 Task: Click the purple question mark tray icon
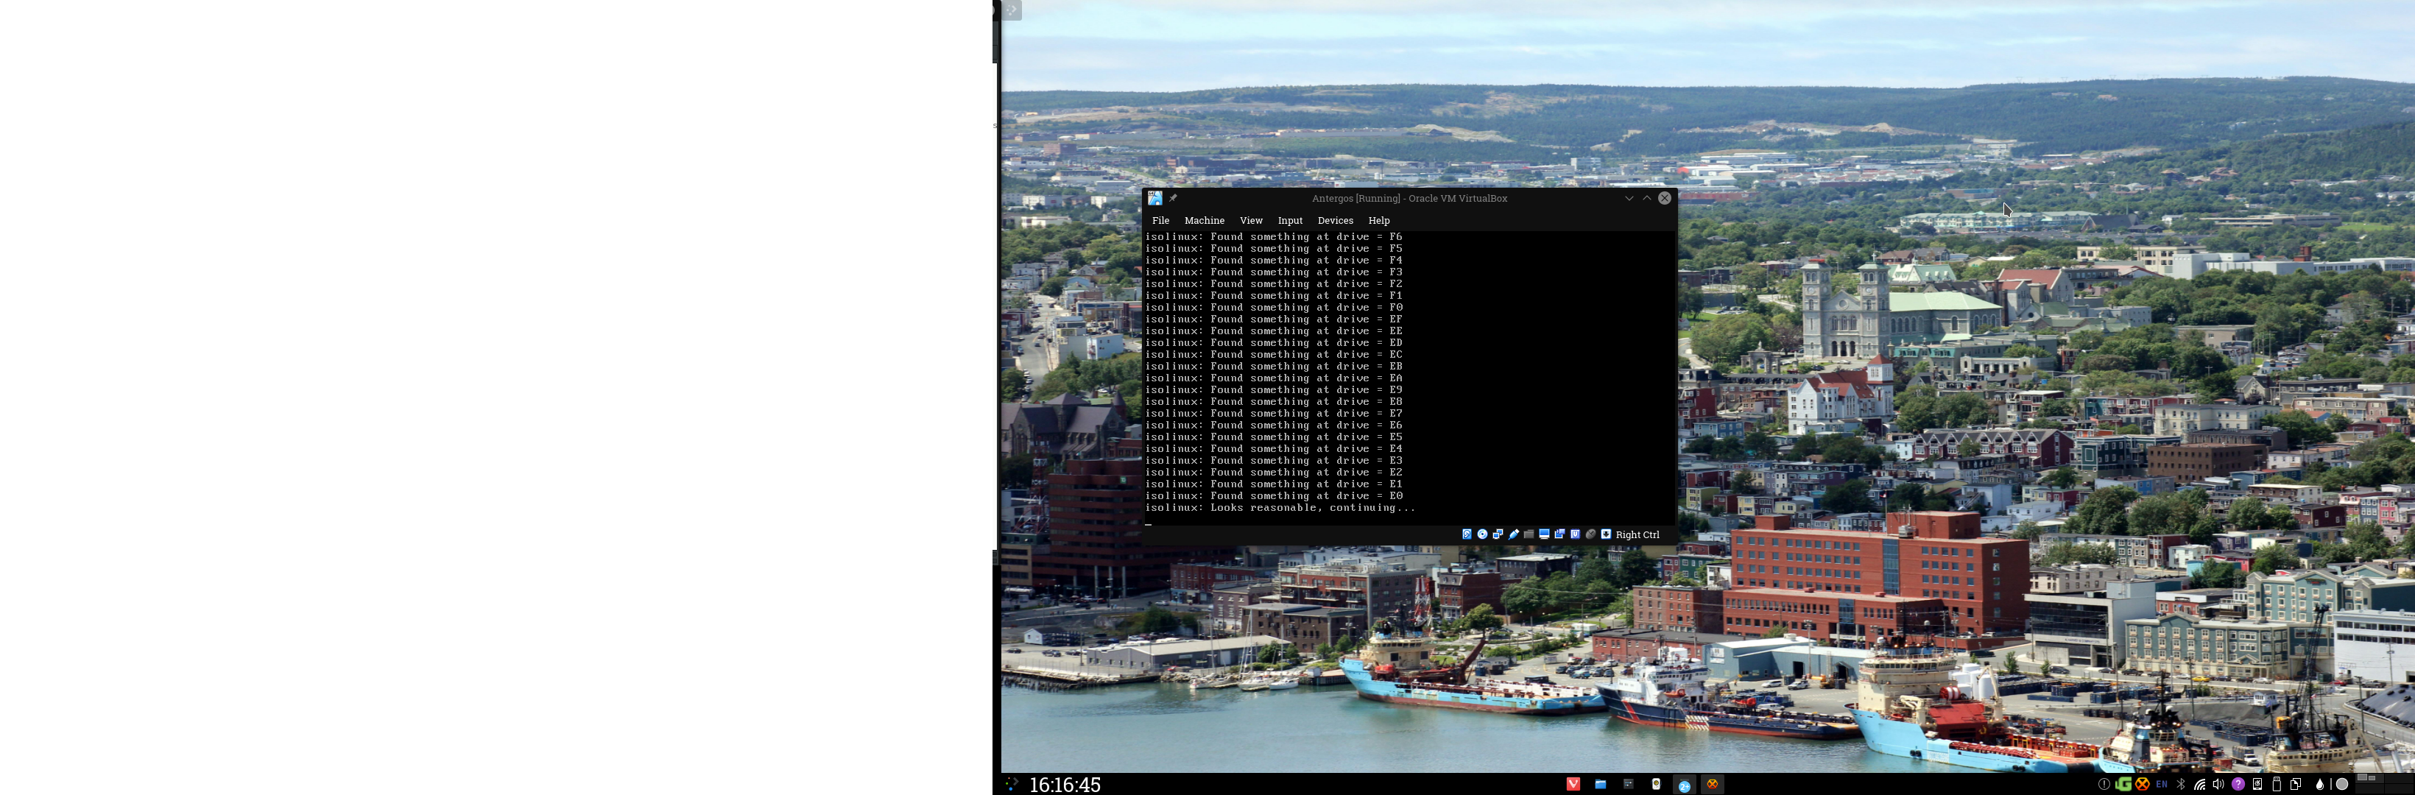pyautogui.click(x=2238, y=784)
